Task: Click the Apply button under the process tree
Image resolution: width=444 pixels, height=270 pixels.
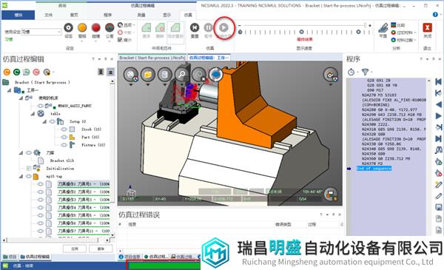Action: point(75,249)
